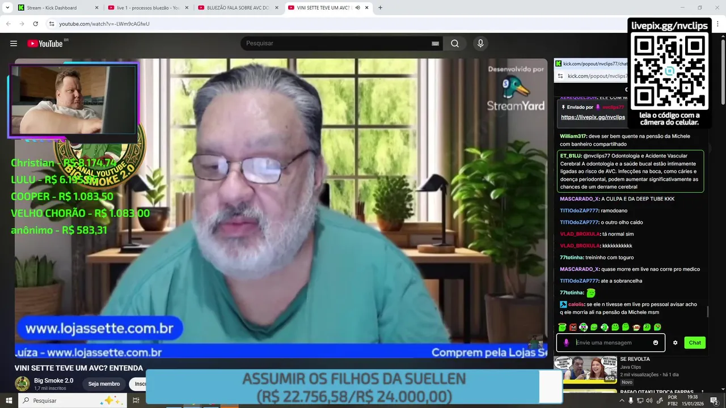
Task: Start voice search with the microphone
Action: (x=480, y=44)
